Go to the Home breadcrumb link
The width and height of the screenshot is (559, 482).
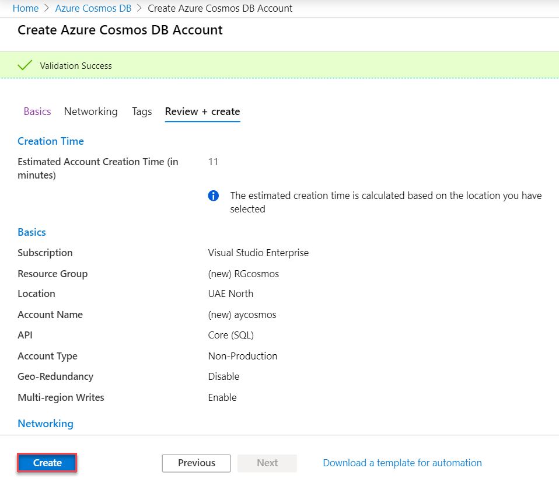(x=26, y=8)
